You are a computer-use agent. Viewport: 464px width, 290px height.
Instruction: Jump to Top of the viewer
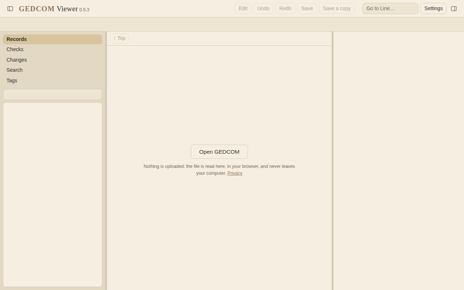pyautogui.click(x=119, y=38)
